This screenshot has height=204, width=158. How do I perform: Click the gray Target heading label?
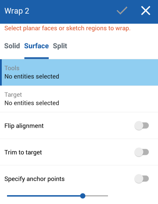tap(13, 95)
